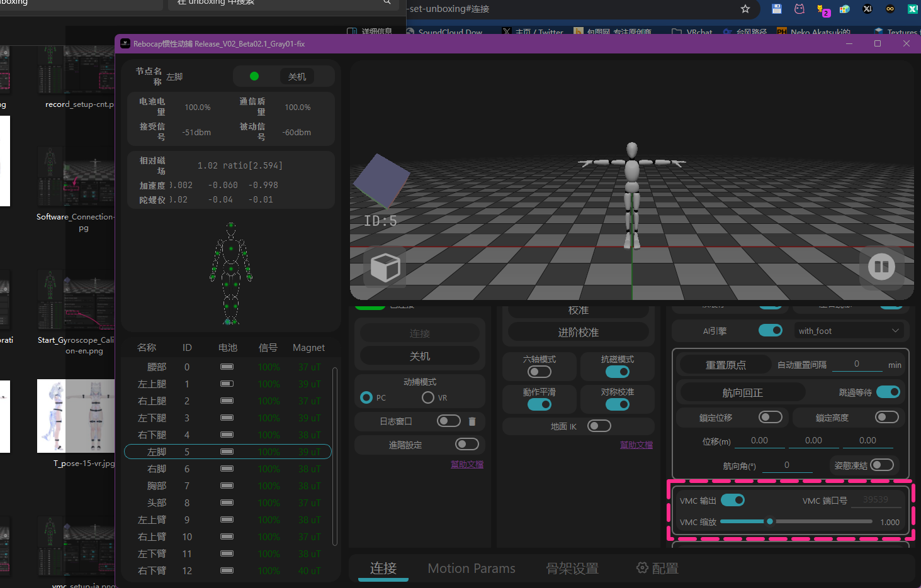Click the 重置原点 button

click(x=726, y=365)
